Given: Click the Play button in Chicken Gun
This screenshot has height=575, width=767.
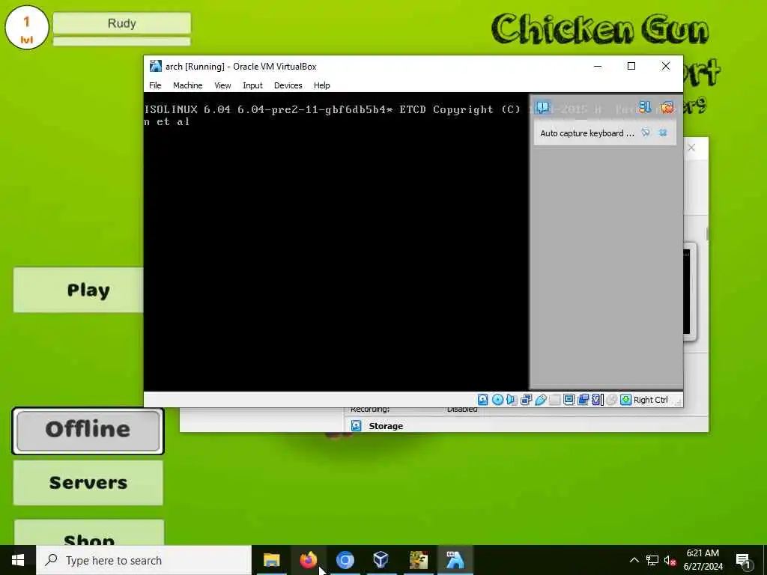Looking at the screenshot, I should tap(78, 290).
